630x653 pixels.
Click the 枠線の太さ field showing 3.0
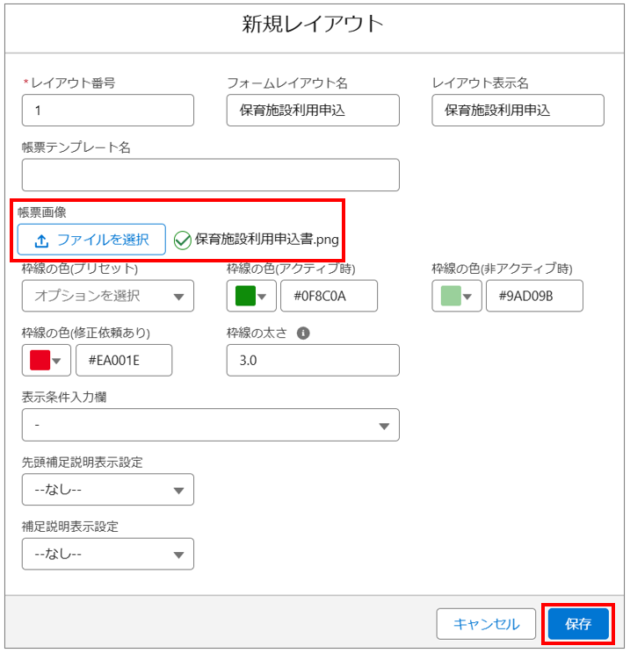pos(312,360)
